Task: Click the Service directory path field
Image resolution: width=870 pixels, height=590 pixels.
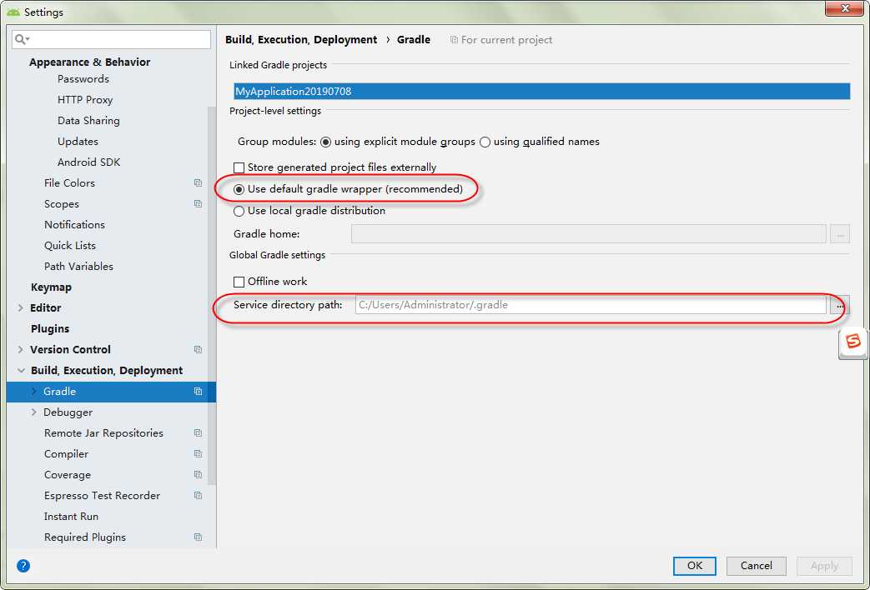Action: pyautogui.click(x=590, y=306)
